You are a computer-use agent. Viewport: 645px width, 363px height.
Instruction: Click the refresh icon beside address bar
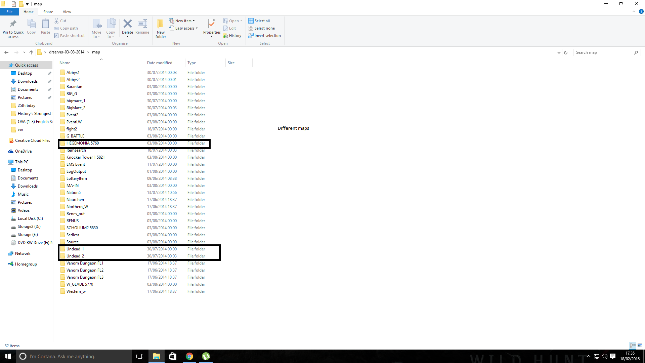[x=566, y=52]
